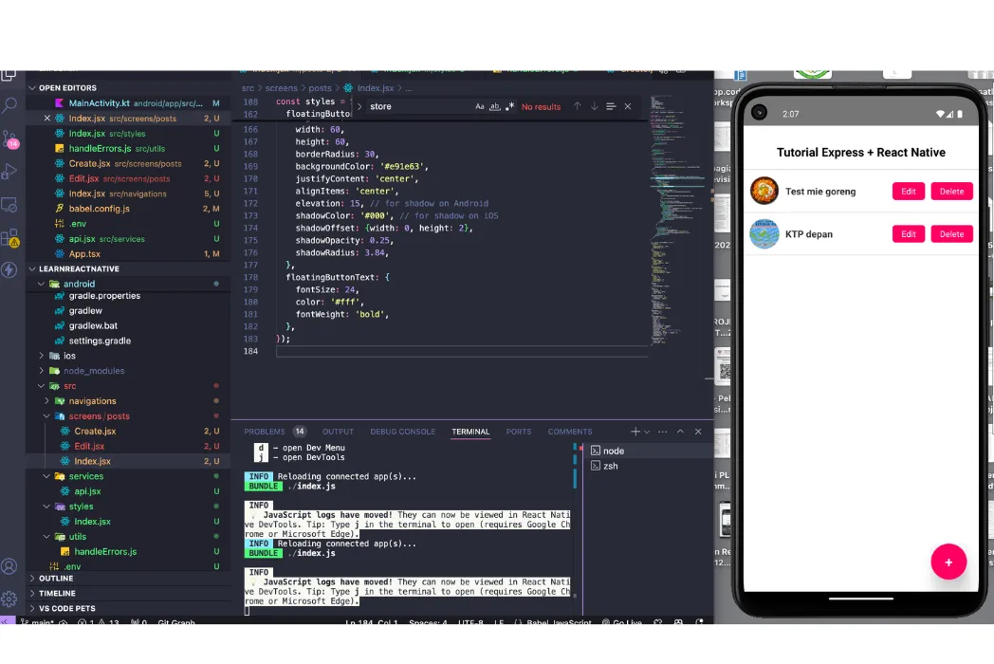Open the Remote Explorer view icon
The height and width of the screenshot is (664, 994).
coord(9,205)
